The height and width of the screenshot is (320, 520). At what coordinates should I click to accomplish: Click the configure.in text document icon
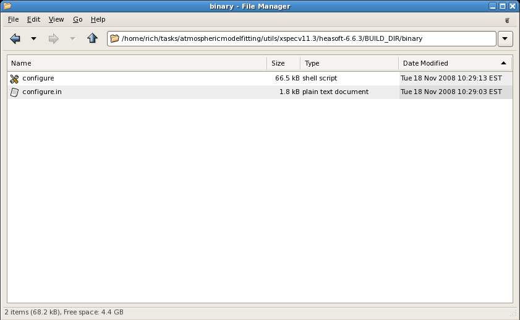tap(15, 92)
